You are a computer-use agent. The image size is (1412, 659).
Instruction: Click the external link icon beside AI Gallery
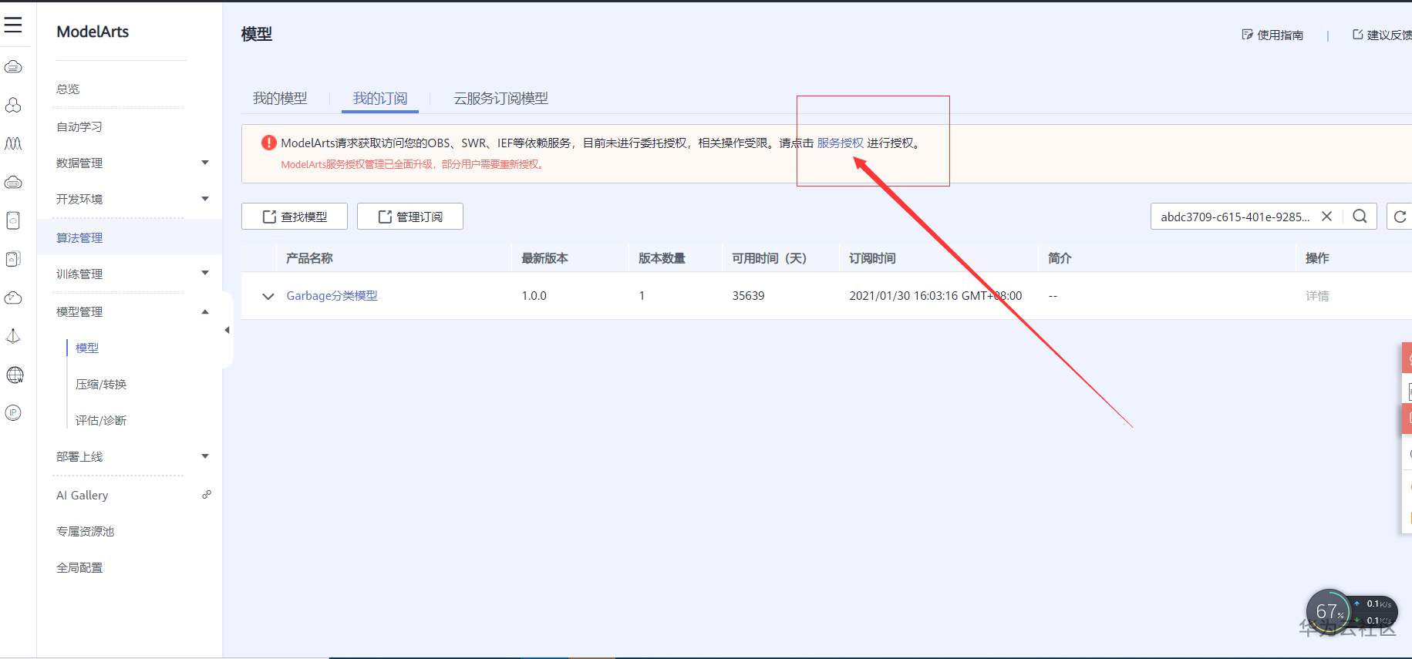click(x=207, y=495)
